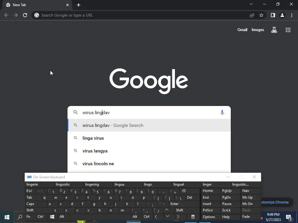Choose predicted word 'lingua'
Viewport: 298px width, 223px height.
click(x=127, y=184)
